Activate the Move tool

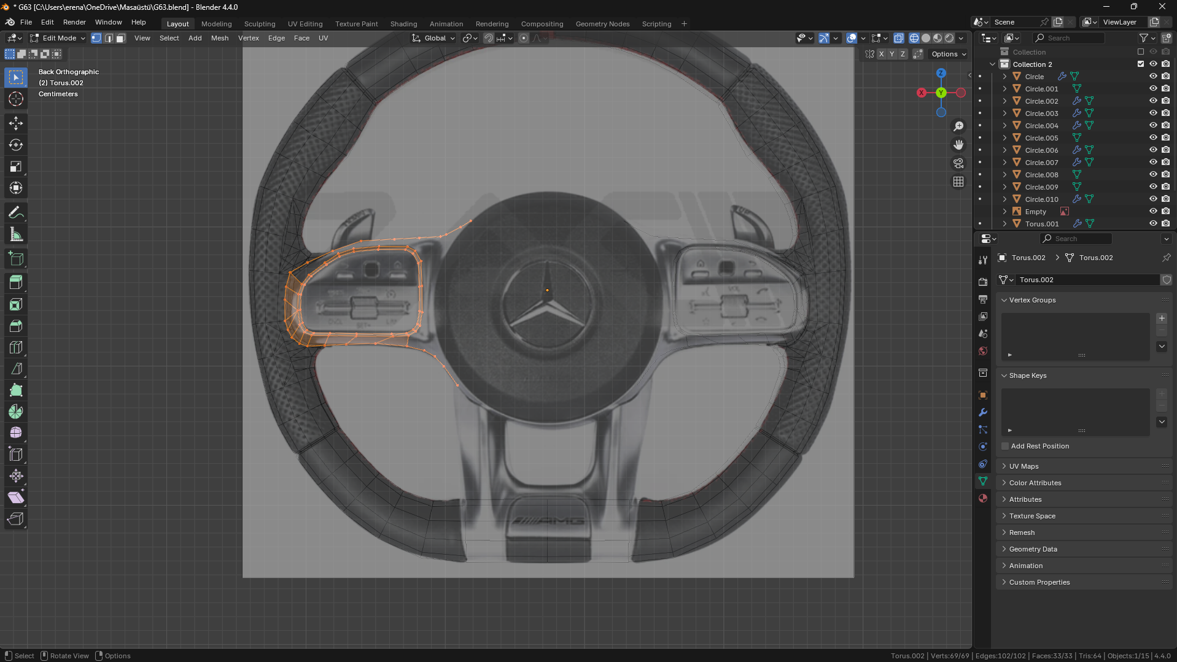pyautogui.click(x=16, y=123)
